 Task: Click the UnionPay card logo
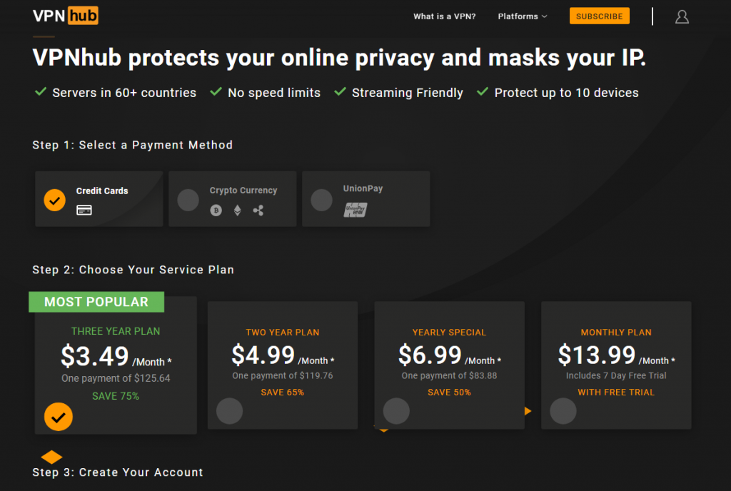click(x=356, y=210)
